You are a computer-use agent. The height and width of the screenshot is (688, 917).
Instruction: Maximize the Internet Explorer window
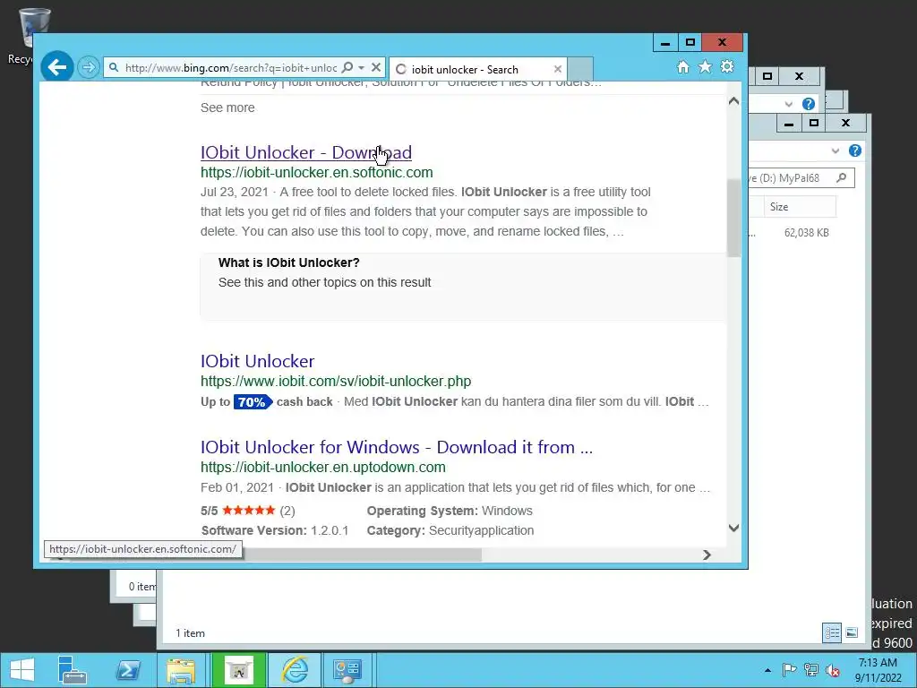[x=690, y=43]
